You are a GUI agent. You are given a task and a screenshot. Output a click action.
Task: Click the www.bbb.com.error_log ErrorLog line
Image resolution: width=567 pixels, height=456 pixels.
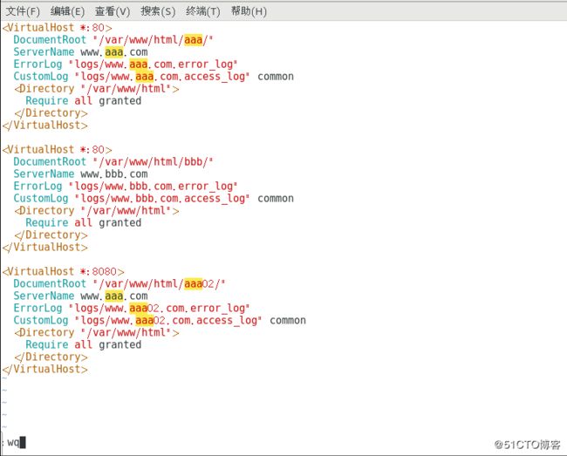[125, 187]
